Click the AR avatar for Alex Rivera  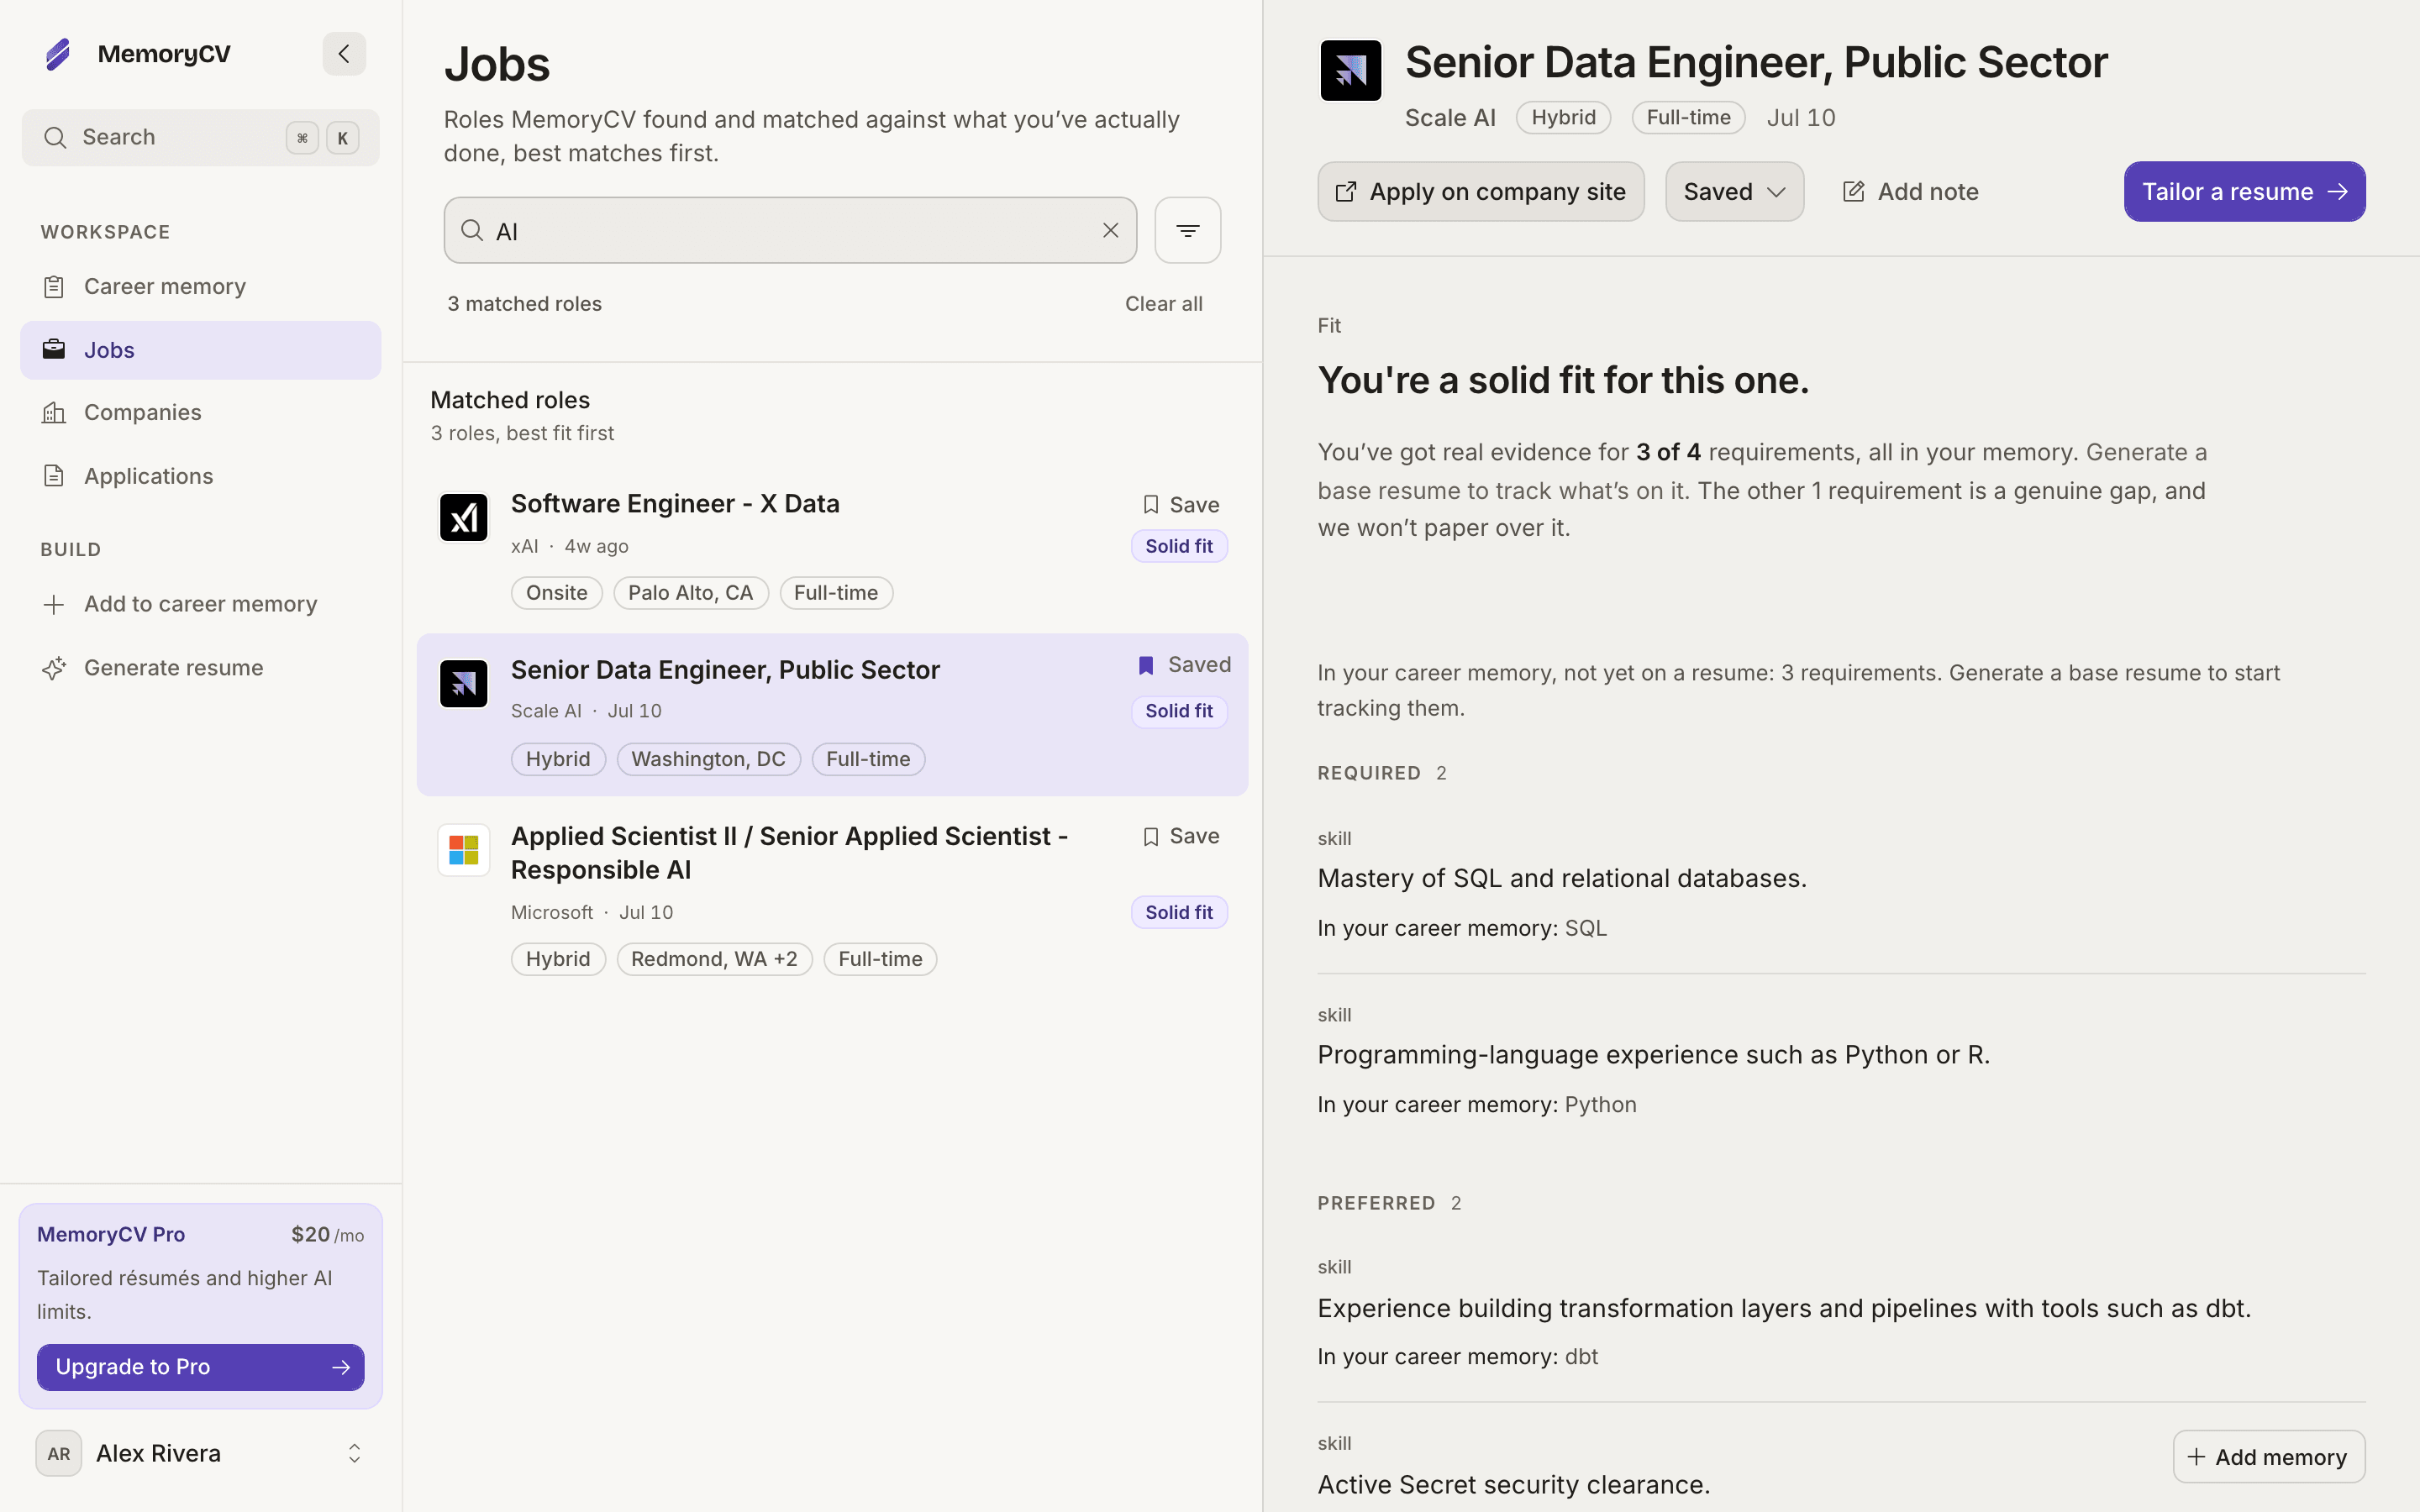[59, 1453]
